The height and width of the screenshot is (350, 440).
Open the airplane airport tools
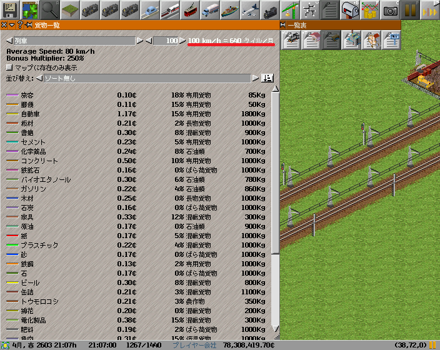tap(250, 10)
